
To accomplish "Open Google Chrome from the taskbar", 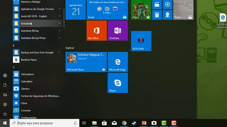I will pyautogui.click(x=124, y=123).
